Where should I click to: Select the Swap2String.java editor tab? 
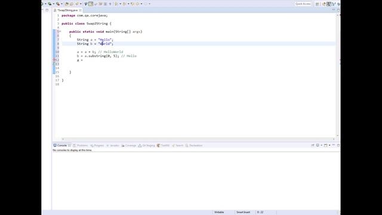point(67,10)
